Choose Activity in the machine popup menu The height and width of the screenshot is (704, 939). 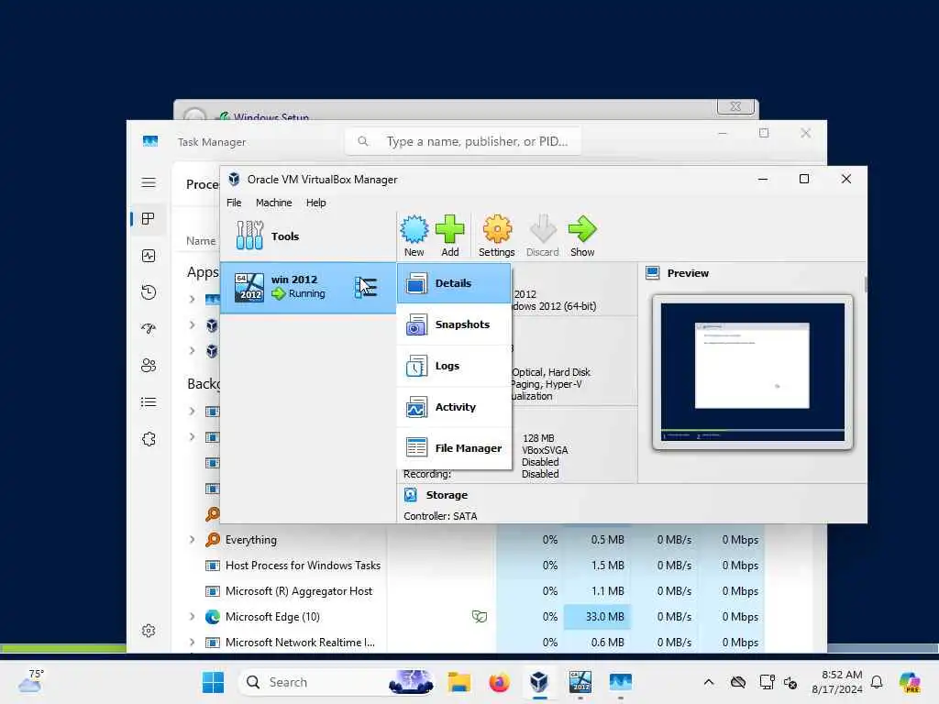454,407
